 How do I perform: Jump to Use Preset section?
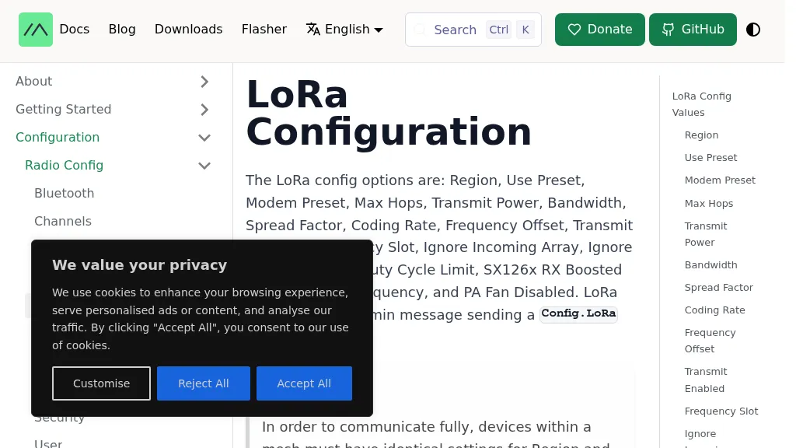(710, 157)
